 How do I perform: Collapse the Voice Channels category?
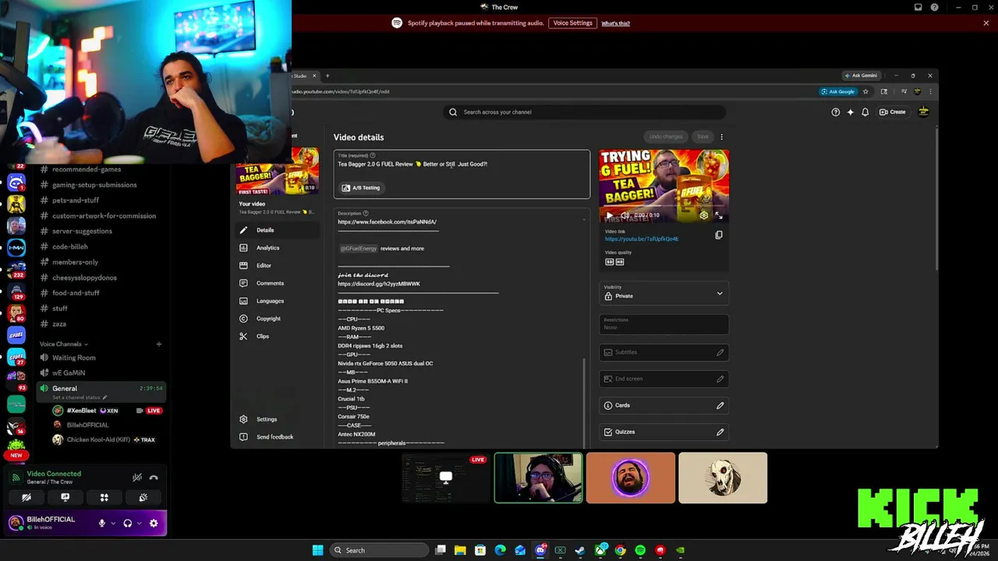64,344
